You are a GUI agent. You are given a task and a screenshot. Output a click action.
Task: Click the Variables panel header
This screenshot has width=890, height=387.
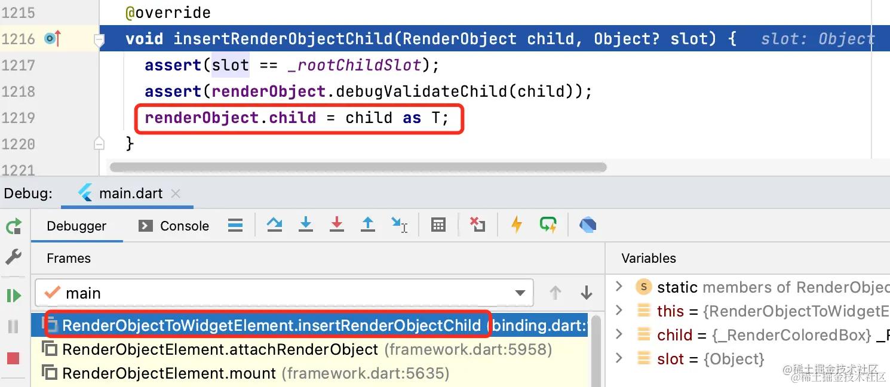pos(649,258)
